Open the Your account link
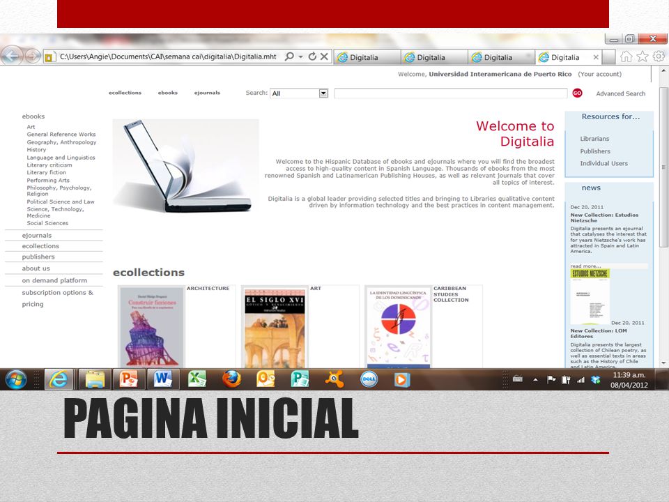The height and width of the screenshot is (502, 669). [600, 74]
